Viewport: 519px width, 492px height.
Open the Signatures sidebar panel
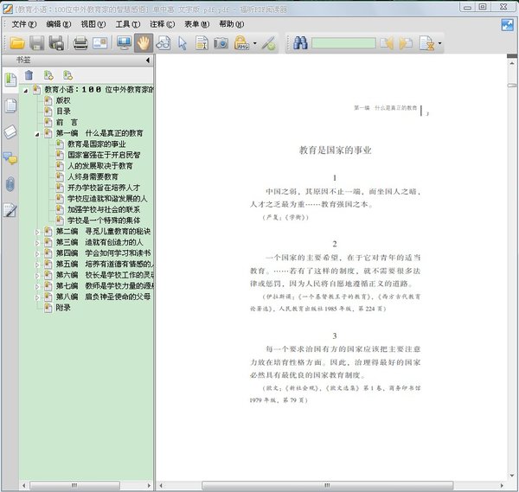pyautogui.click(x=10, y=210)
